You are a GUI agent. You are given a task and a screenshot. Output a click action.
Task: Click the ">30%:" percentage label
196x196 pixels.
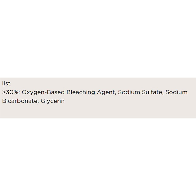[11, 92]
